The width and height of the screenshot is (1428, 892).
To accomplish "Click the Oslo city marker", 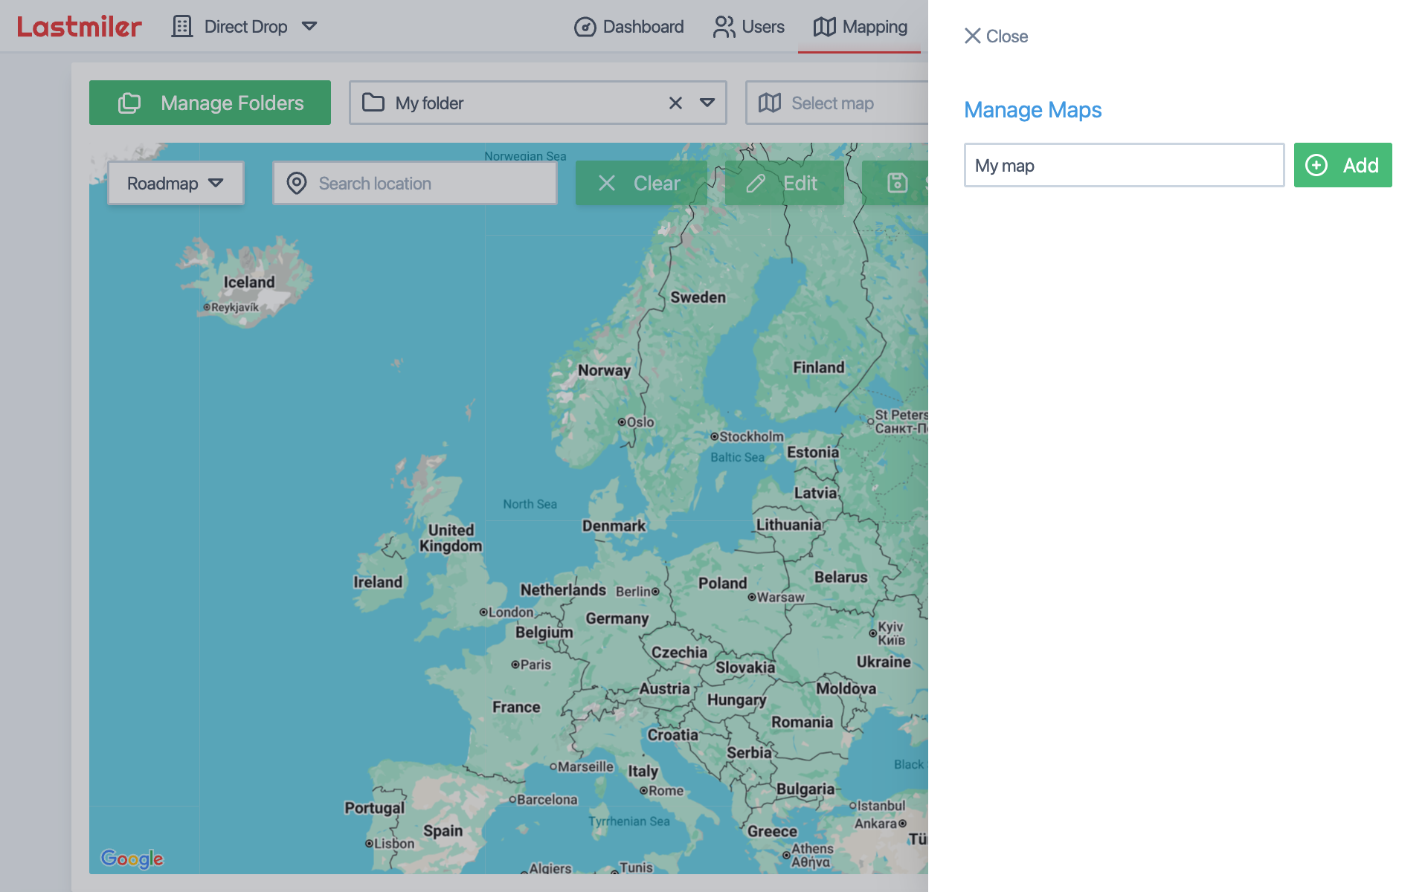I will tap(622, 421).
